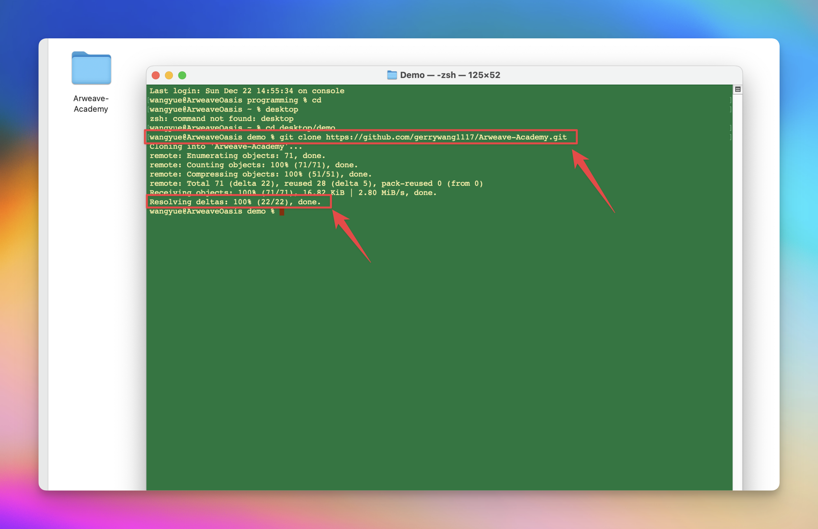Click the git clone github URL command line
Viewport: 818px width, 529px height.
pos(358,137)
